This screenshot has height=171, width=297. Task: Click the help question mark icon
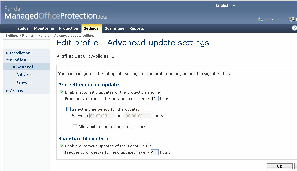click(295, 28)
